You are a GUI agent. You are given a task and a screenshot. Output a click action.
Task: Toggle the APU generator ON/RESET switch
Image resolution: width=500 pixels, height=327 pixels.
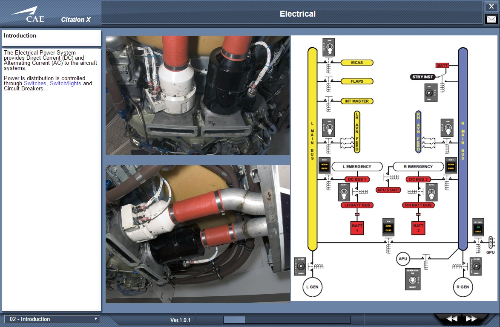pos(411,279)
